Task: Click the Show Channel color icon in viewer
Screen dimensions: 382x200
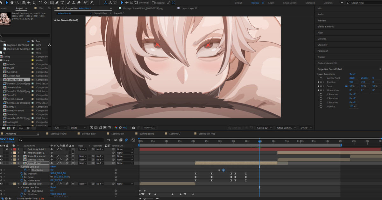Action: coord(116,128)
